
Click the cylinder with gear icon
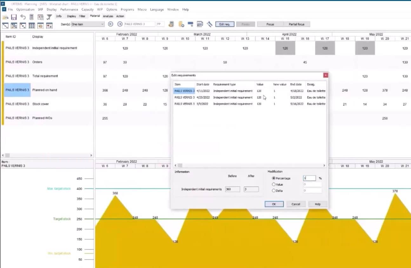181,24
